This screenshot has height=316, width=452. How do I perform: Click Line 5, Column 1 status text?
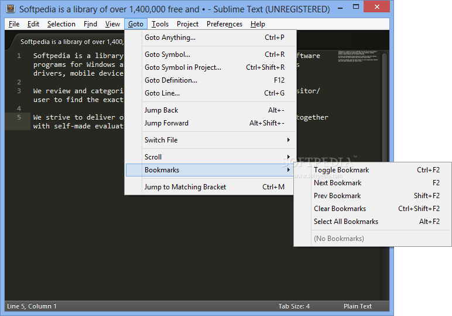[32, 306]
